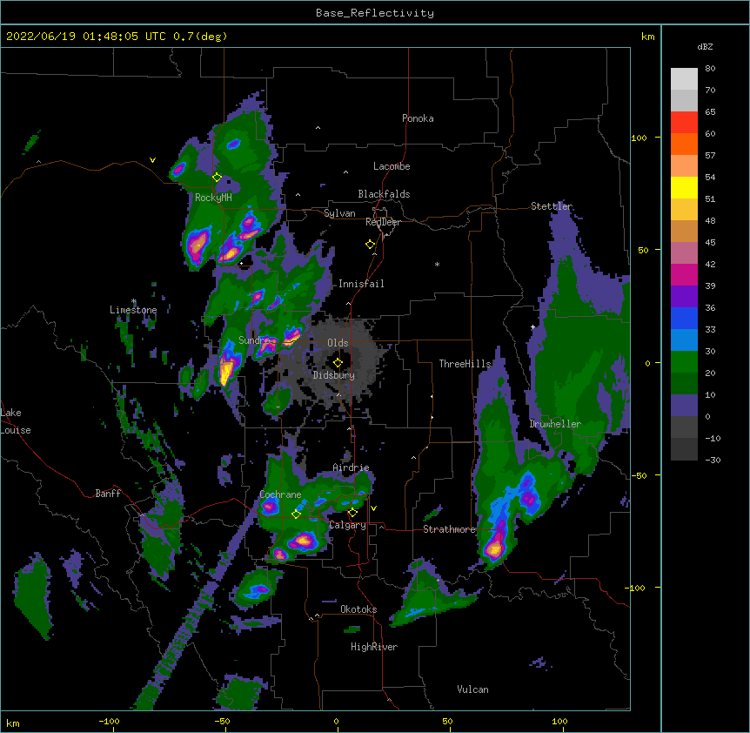Image resolution: width=750 pixels, height=733 pixels.
Task: Click the Vulcan city label
Action: click(472, 689)
